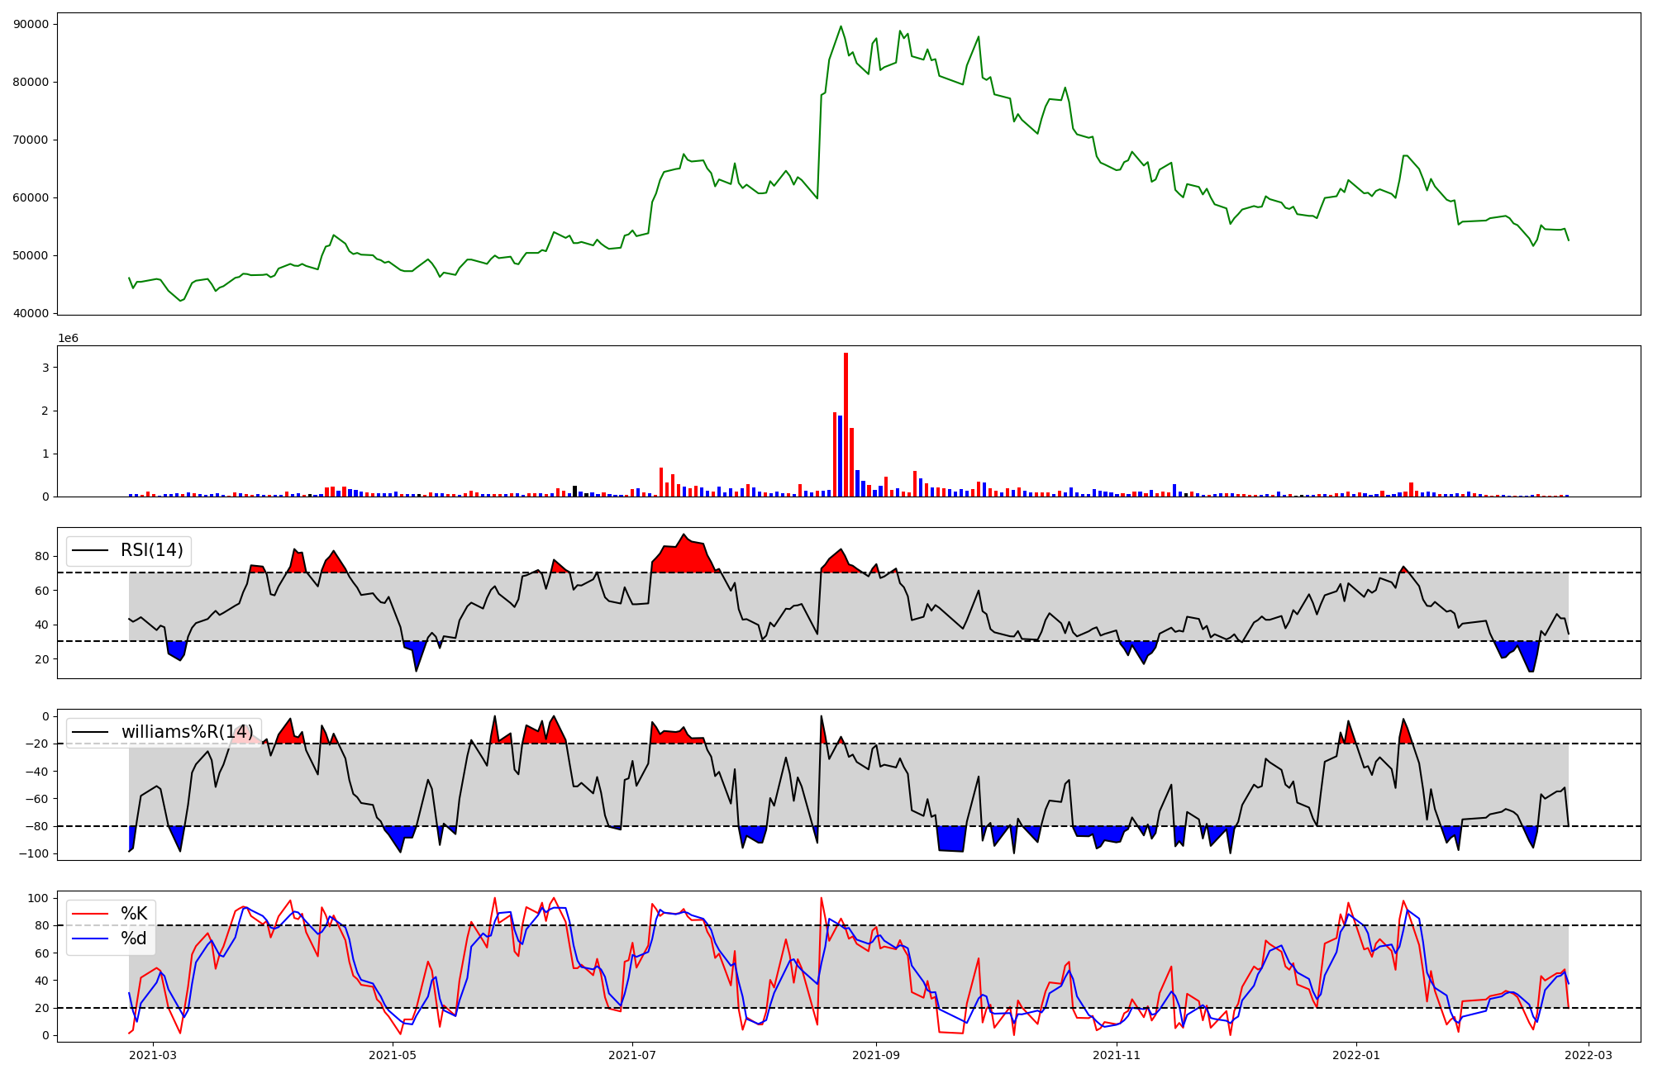
Task: Click the red %K legend line swatch
Action: tap(90, 914)
